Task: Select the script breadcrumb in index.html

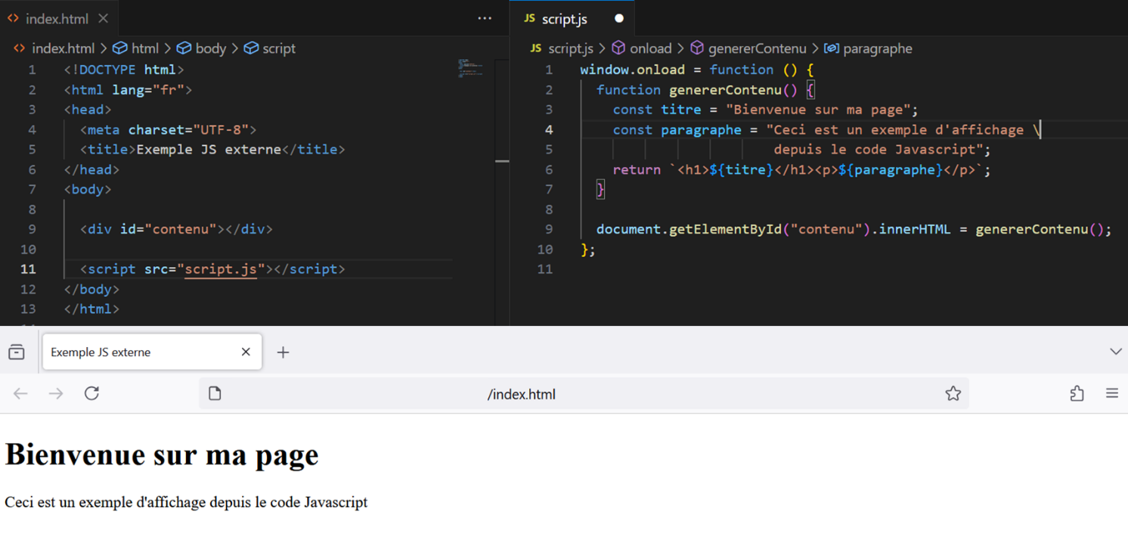Action: pyautogui.click(x=279, y=48)
